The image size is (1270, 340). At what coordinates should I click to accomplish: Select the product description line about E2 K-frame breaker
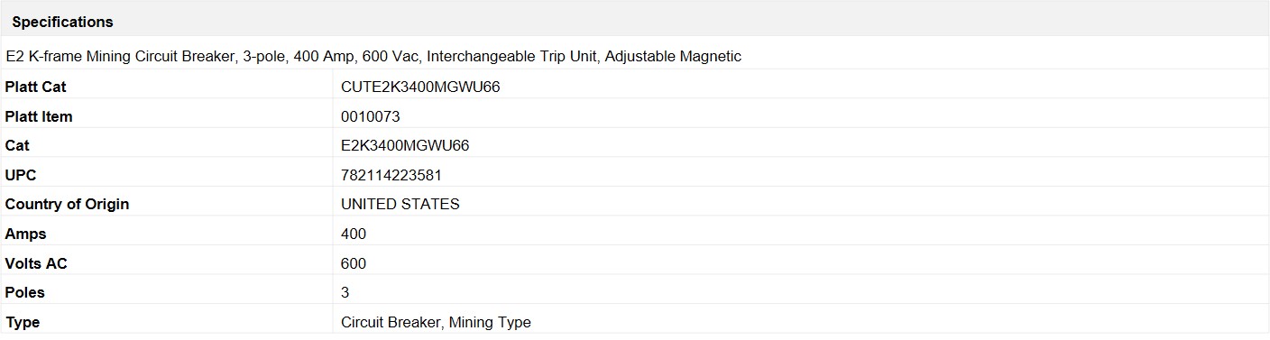coord(373,56)
